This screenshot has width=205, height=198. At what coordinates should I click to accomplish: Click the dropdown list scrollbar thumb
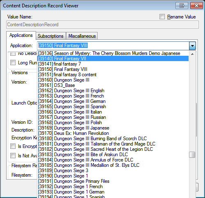point(192,155)
